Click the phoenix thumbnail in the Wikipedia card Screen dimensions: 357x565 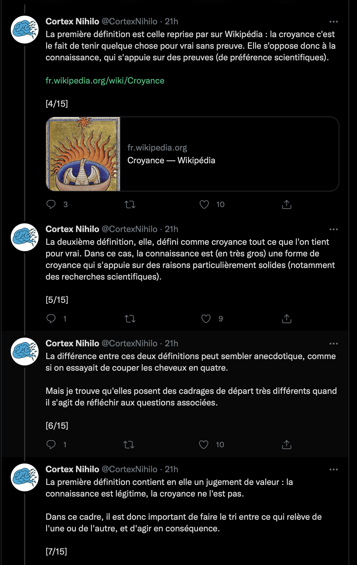point(83,154)
